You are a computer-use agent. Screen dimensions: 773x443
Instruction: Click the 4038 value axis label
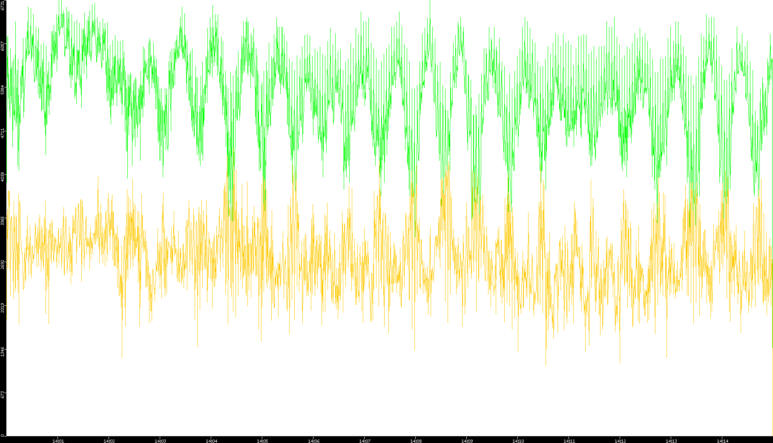pos(3,177)
